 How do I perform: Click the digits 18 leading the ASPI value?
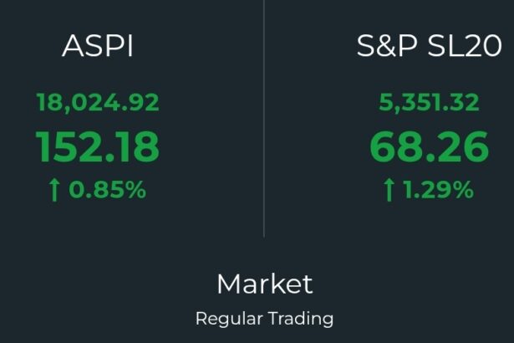click(48, 102)
